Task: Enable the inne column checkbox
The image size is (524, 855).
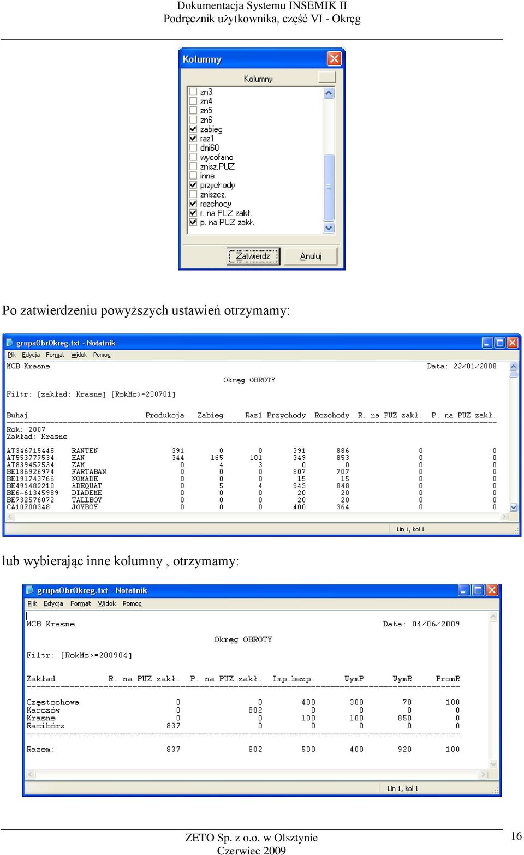Action: click(x=193, y=176)
